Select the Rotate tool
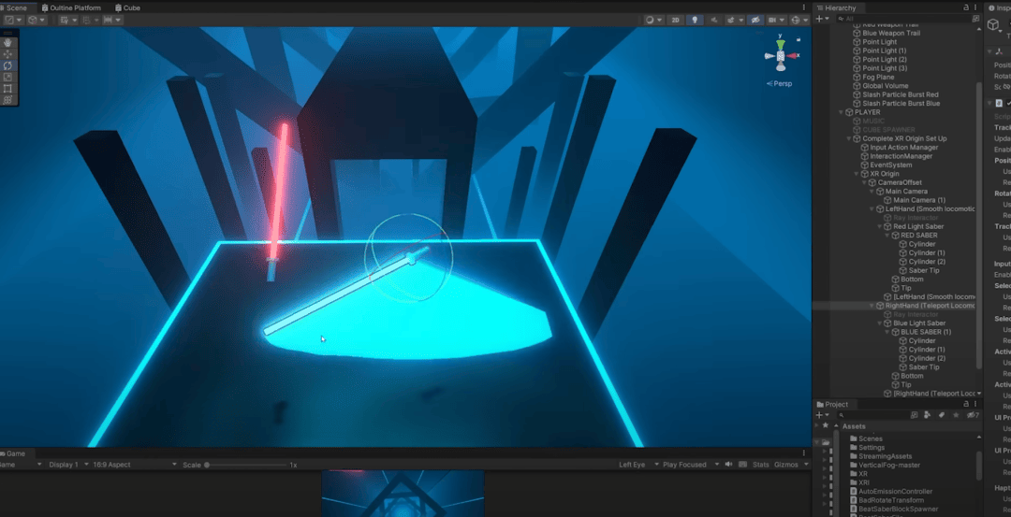 (7, 65)
